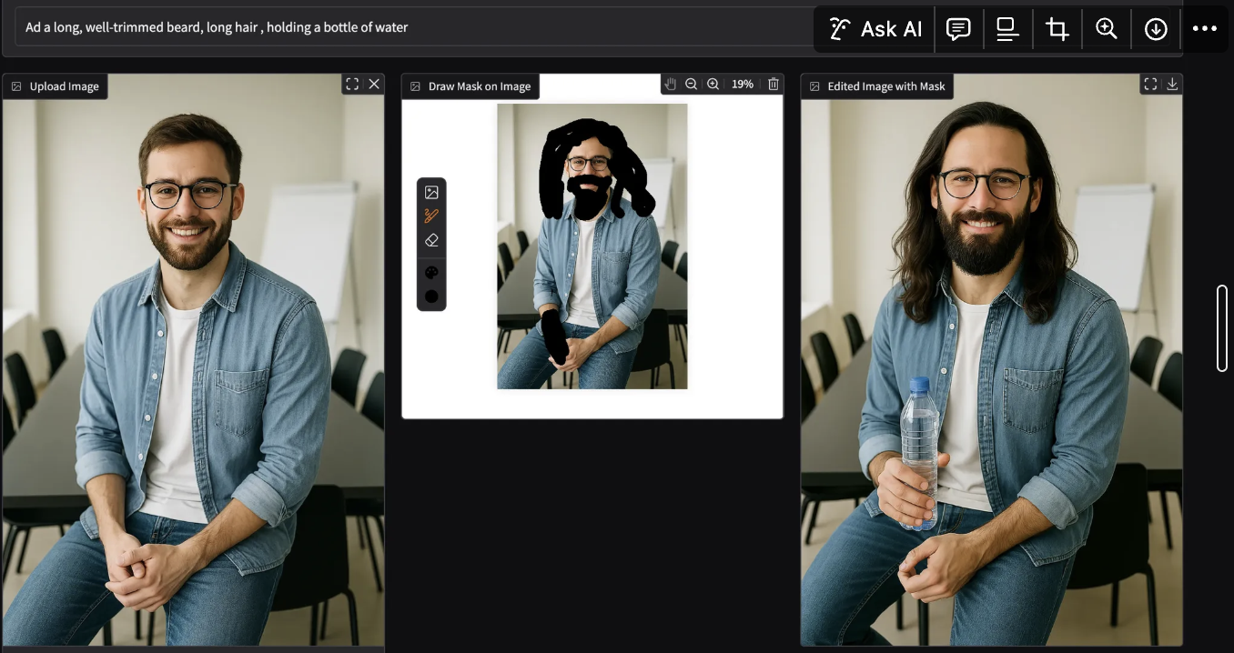Click the image icon in mask toolbar
Viewport: 1234px width, 653px height.
tap(431, 193)
